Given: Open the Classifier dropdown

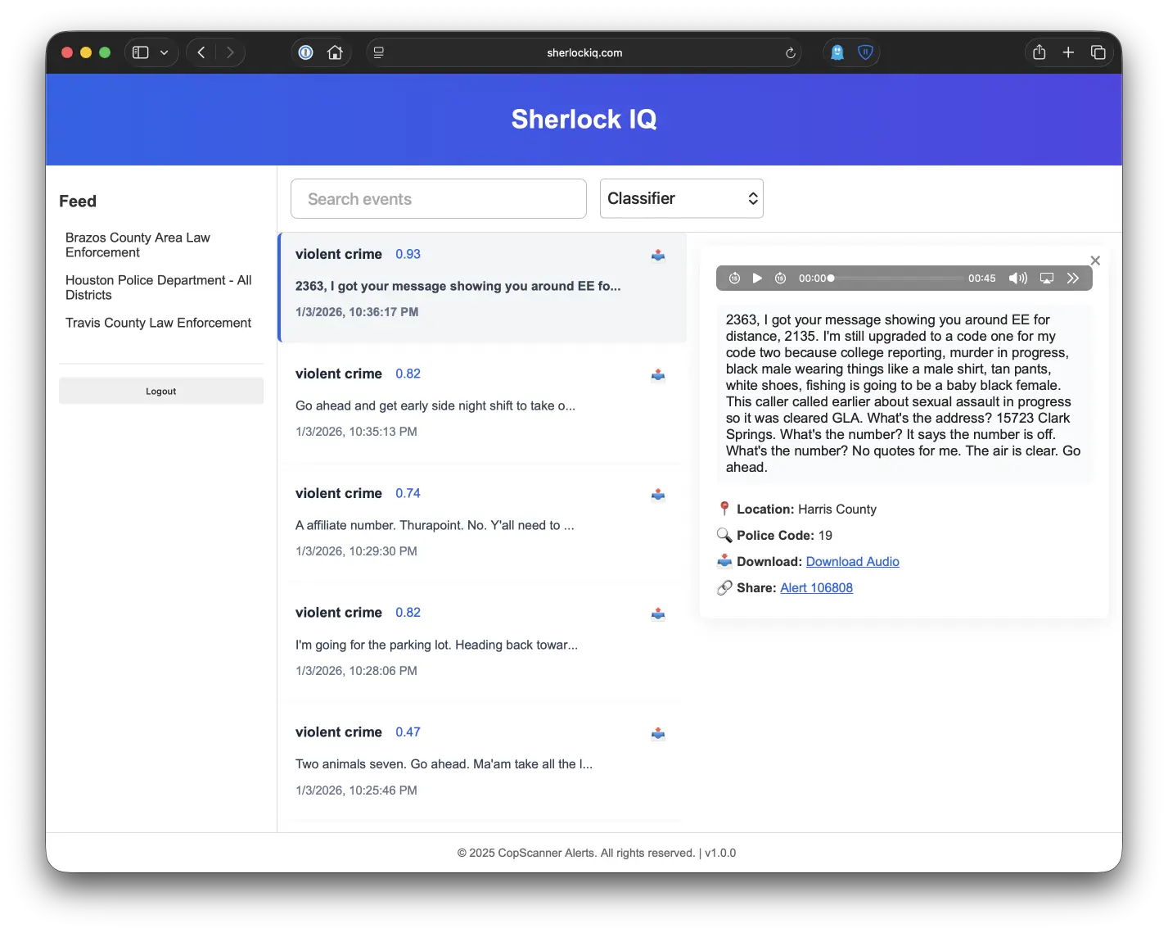Looking at the screenshot, I should coord(682,198).
